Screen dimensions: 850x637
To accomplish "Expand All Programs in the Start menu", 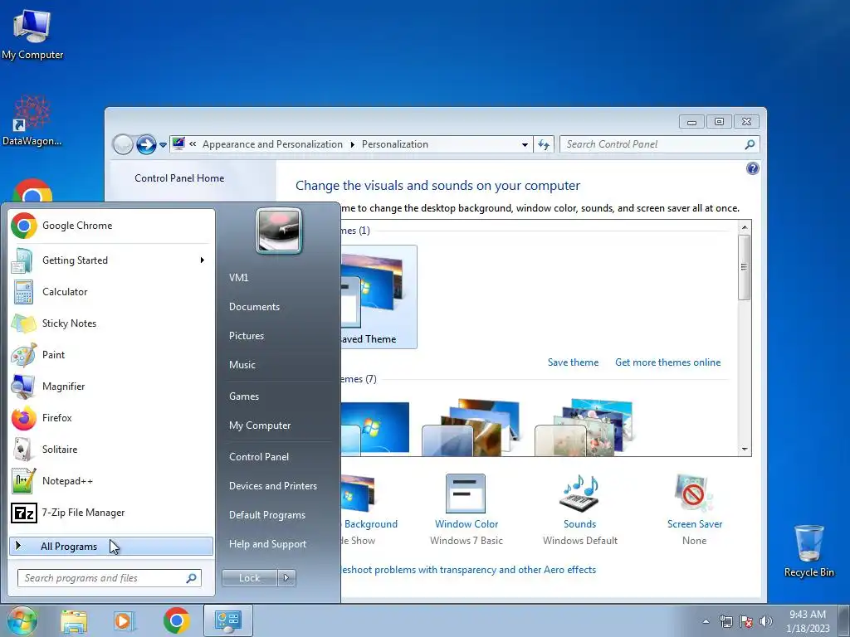I will point(111,547).
